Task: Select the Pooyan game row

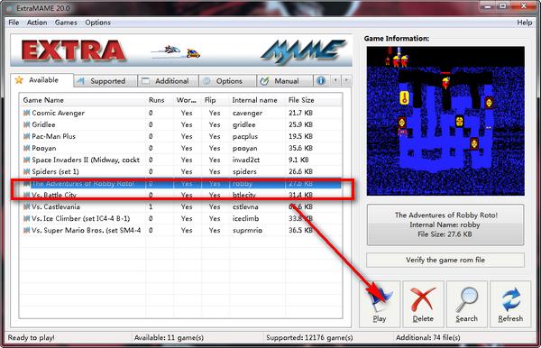Action: (x=181, y=148)
